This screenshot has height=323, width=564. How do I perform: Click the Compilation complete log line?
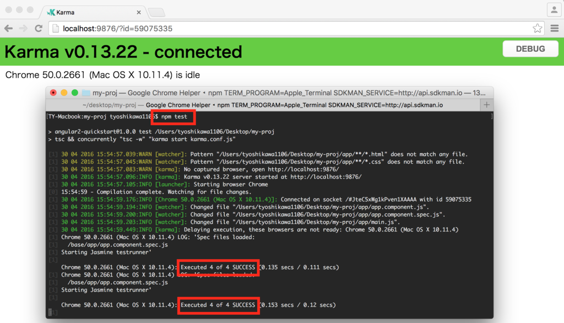150,192
